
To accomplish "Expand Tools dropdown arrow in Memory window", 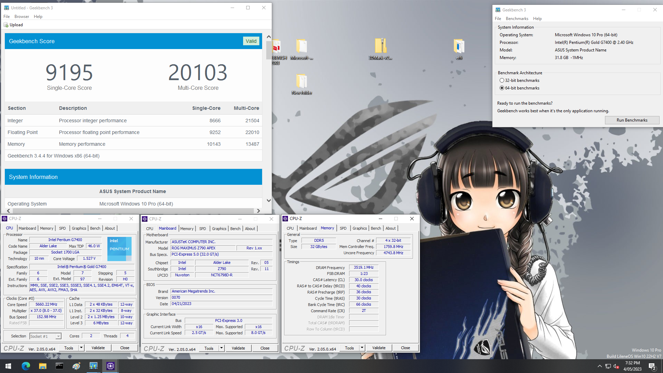I will click(x=362, y=348).
